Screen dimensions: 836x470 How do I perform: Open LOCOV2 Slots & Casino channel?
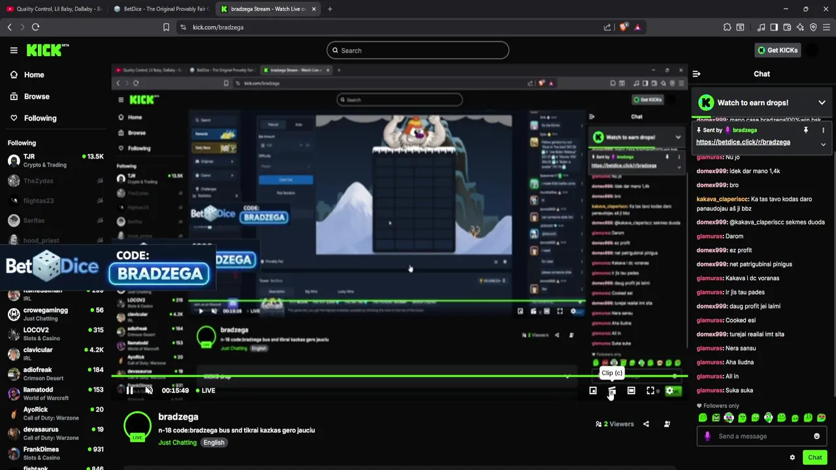click(56, 334)
